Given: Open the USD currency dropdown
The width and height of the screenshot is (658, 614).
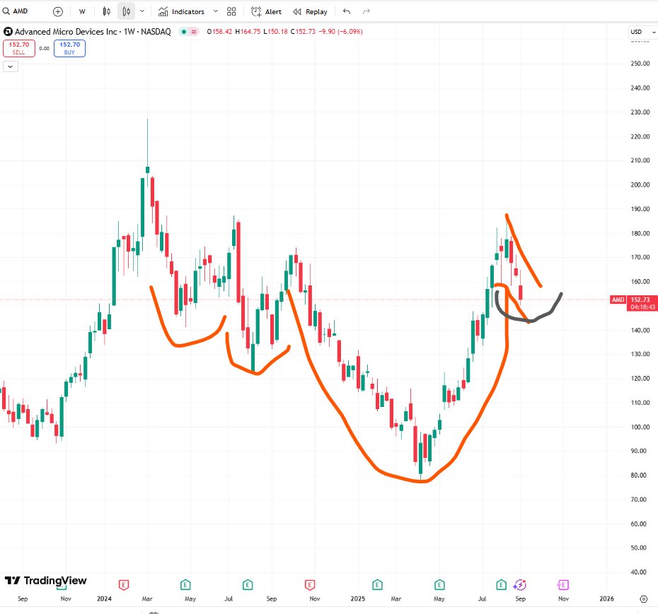Looking at the screenshot, I should 642,32.
